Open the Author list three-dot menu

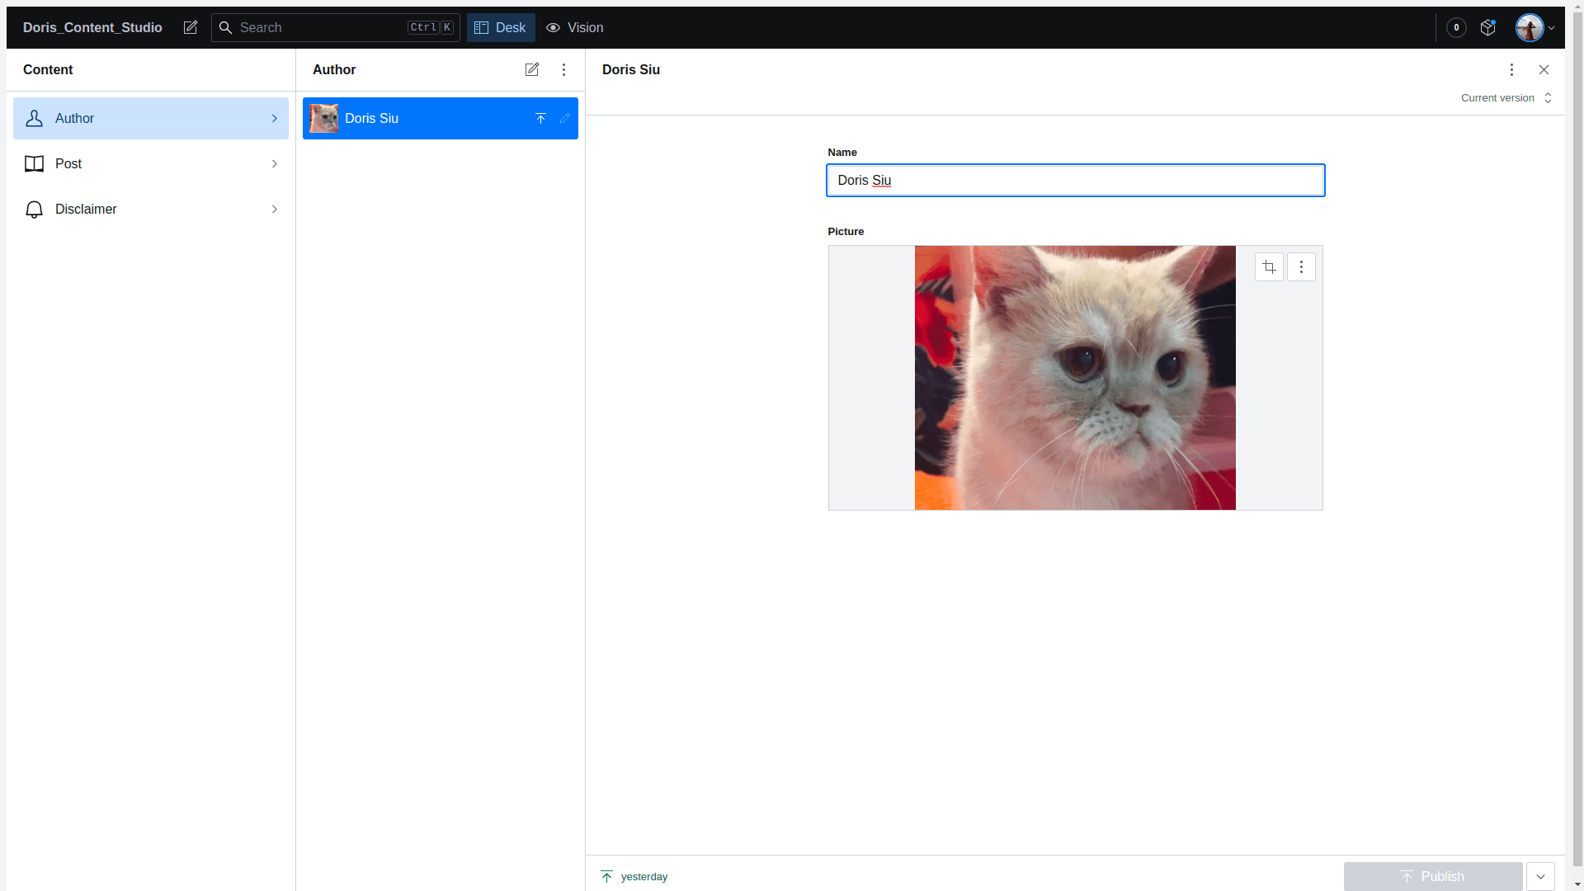(564, 70)
